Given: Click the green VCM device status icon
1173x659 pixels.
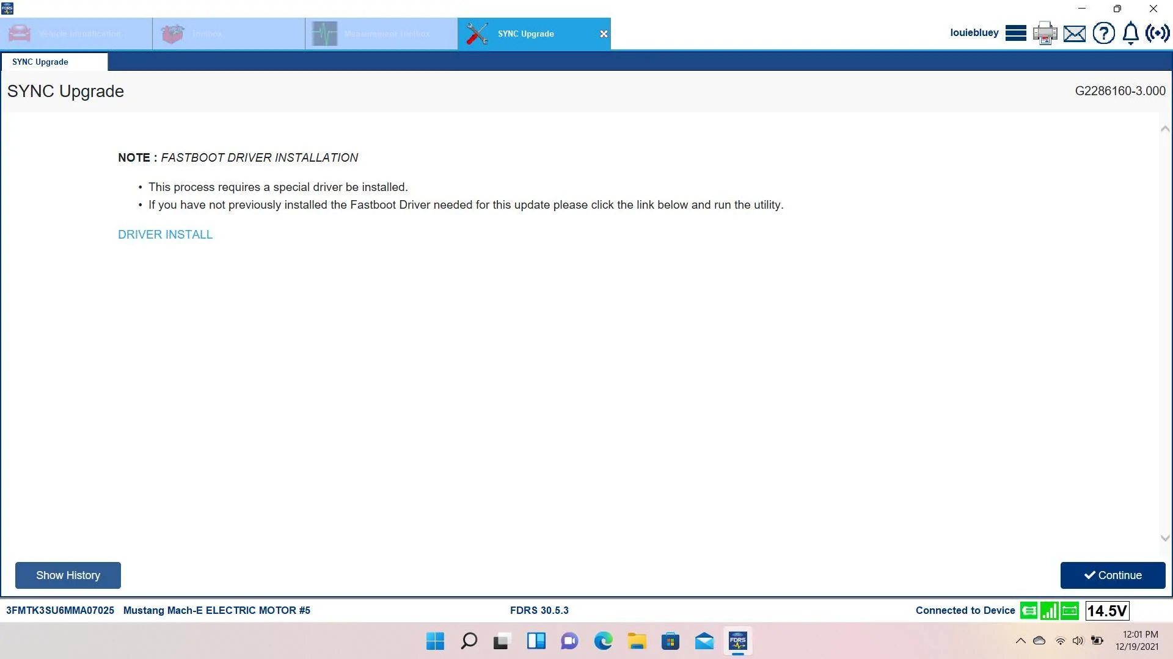Looking at the screenshot, I should click(x=1029, y=611).
